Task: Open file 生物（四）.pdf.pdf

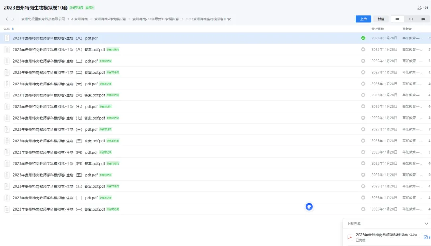Action: click(55, 152)
